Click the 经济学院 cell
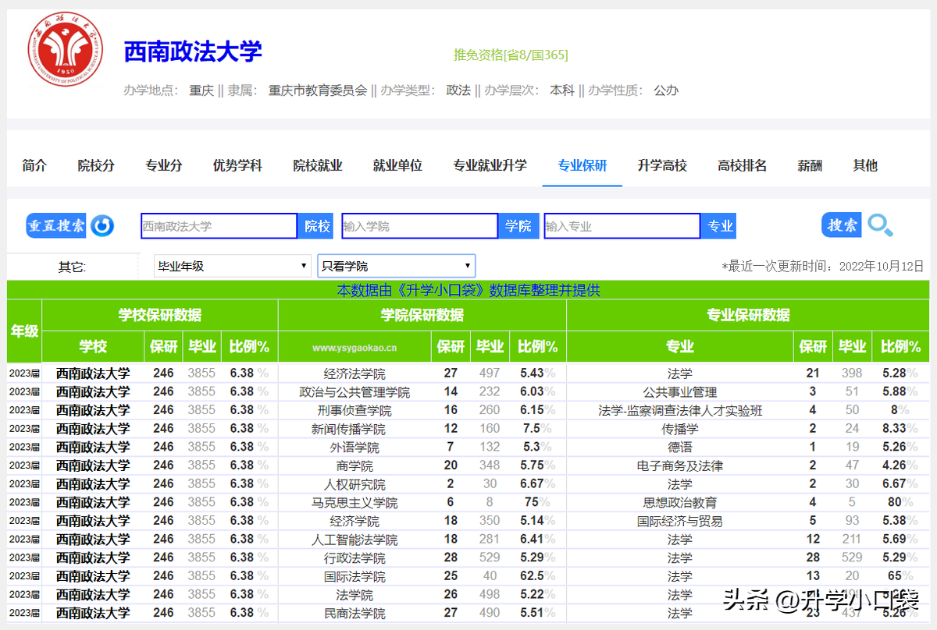Viewport: 937px width, 630px height. (x=354, y=521)
